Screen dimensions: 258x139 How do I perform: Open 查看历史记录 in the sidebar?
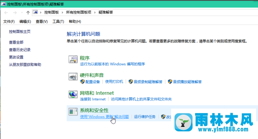pos(19,50)
